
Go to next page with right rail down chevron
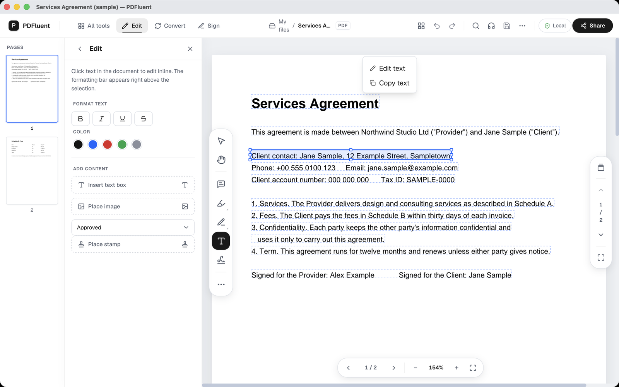(x=601, y=235)
